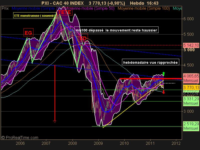Click the '2007' year on time axis

pos(46,143)
